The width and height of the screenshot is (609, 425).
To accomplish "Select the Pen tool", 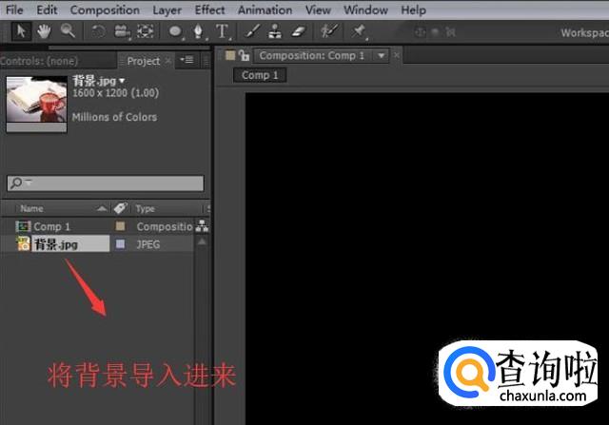I will tap(198, 31).
